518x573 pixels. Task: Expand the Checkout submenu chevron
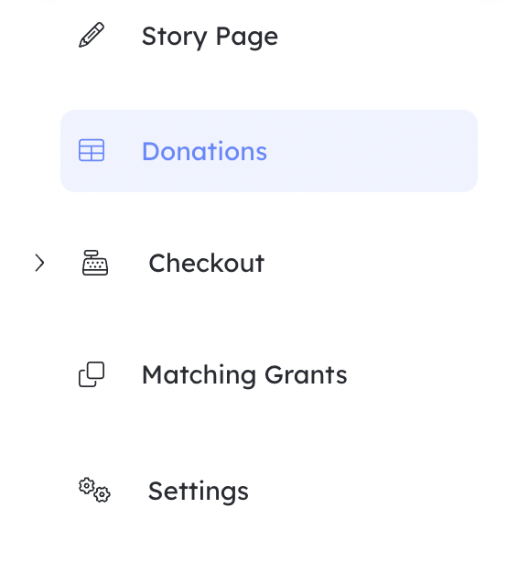[39, 263]
